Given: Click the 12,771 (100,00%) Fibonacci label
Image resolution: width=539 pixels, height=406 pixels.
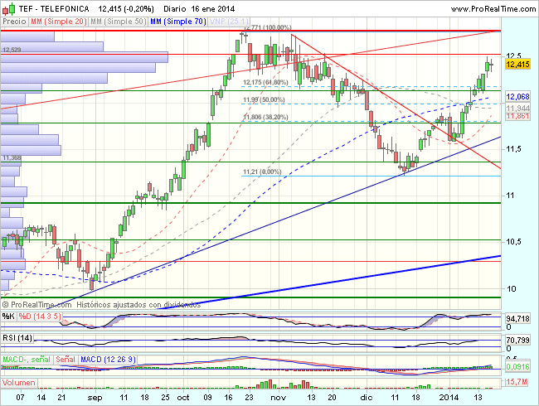Looking at the screenshot, I should 268,27.
